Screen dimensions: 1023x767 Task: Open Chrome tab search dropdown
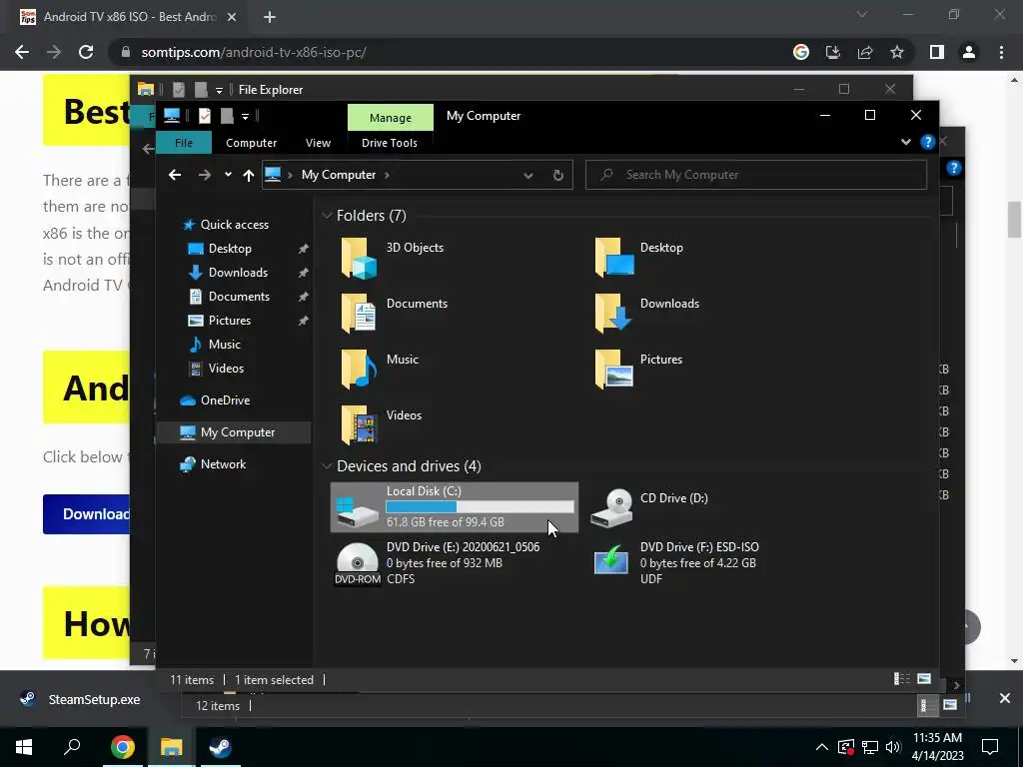click(862, 14)
